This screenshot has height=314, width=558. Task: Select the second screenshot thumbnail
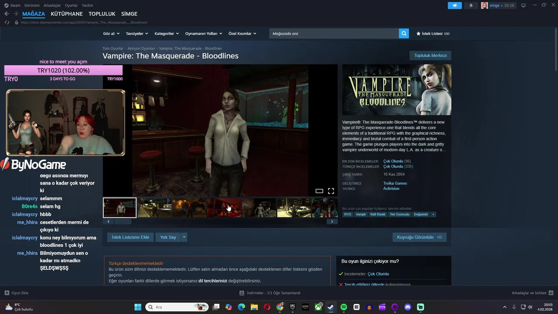pos(154,208)
